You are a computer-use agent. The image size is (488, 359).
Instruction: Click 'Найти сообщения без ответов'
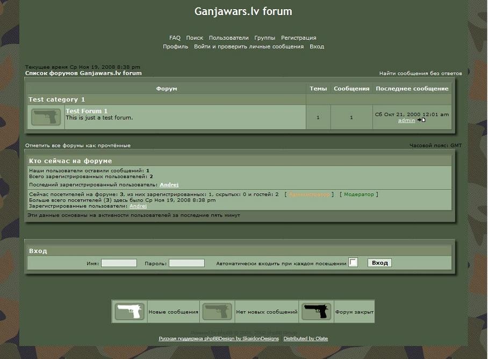tap(420, 74)
